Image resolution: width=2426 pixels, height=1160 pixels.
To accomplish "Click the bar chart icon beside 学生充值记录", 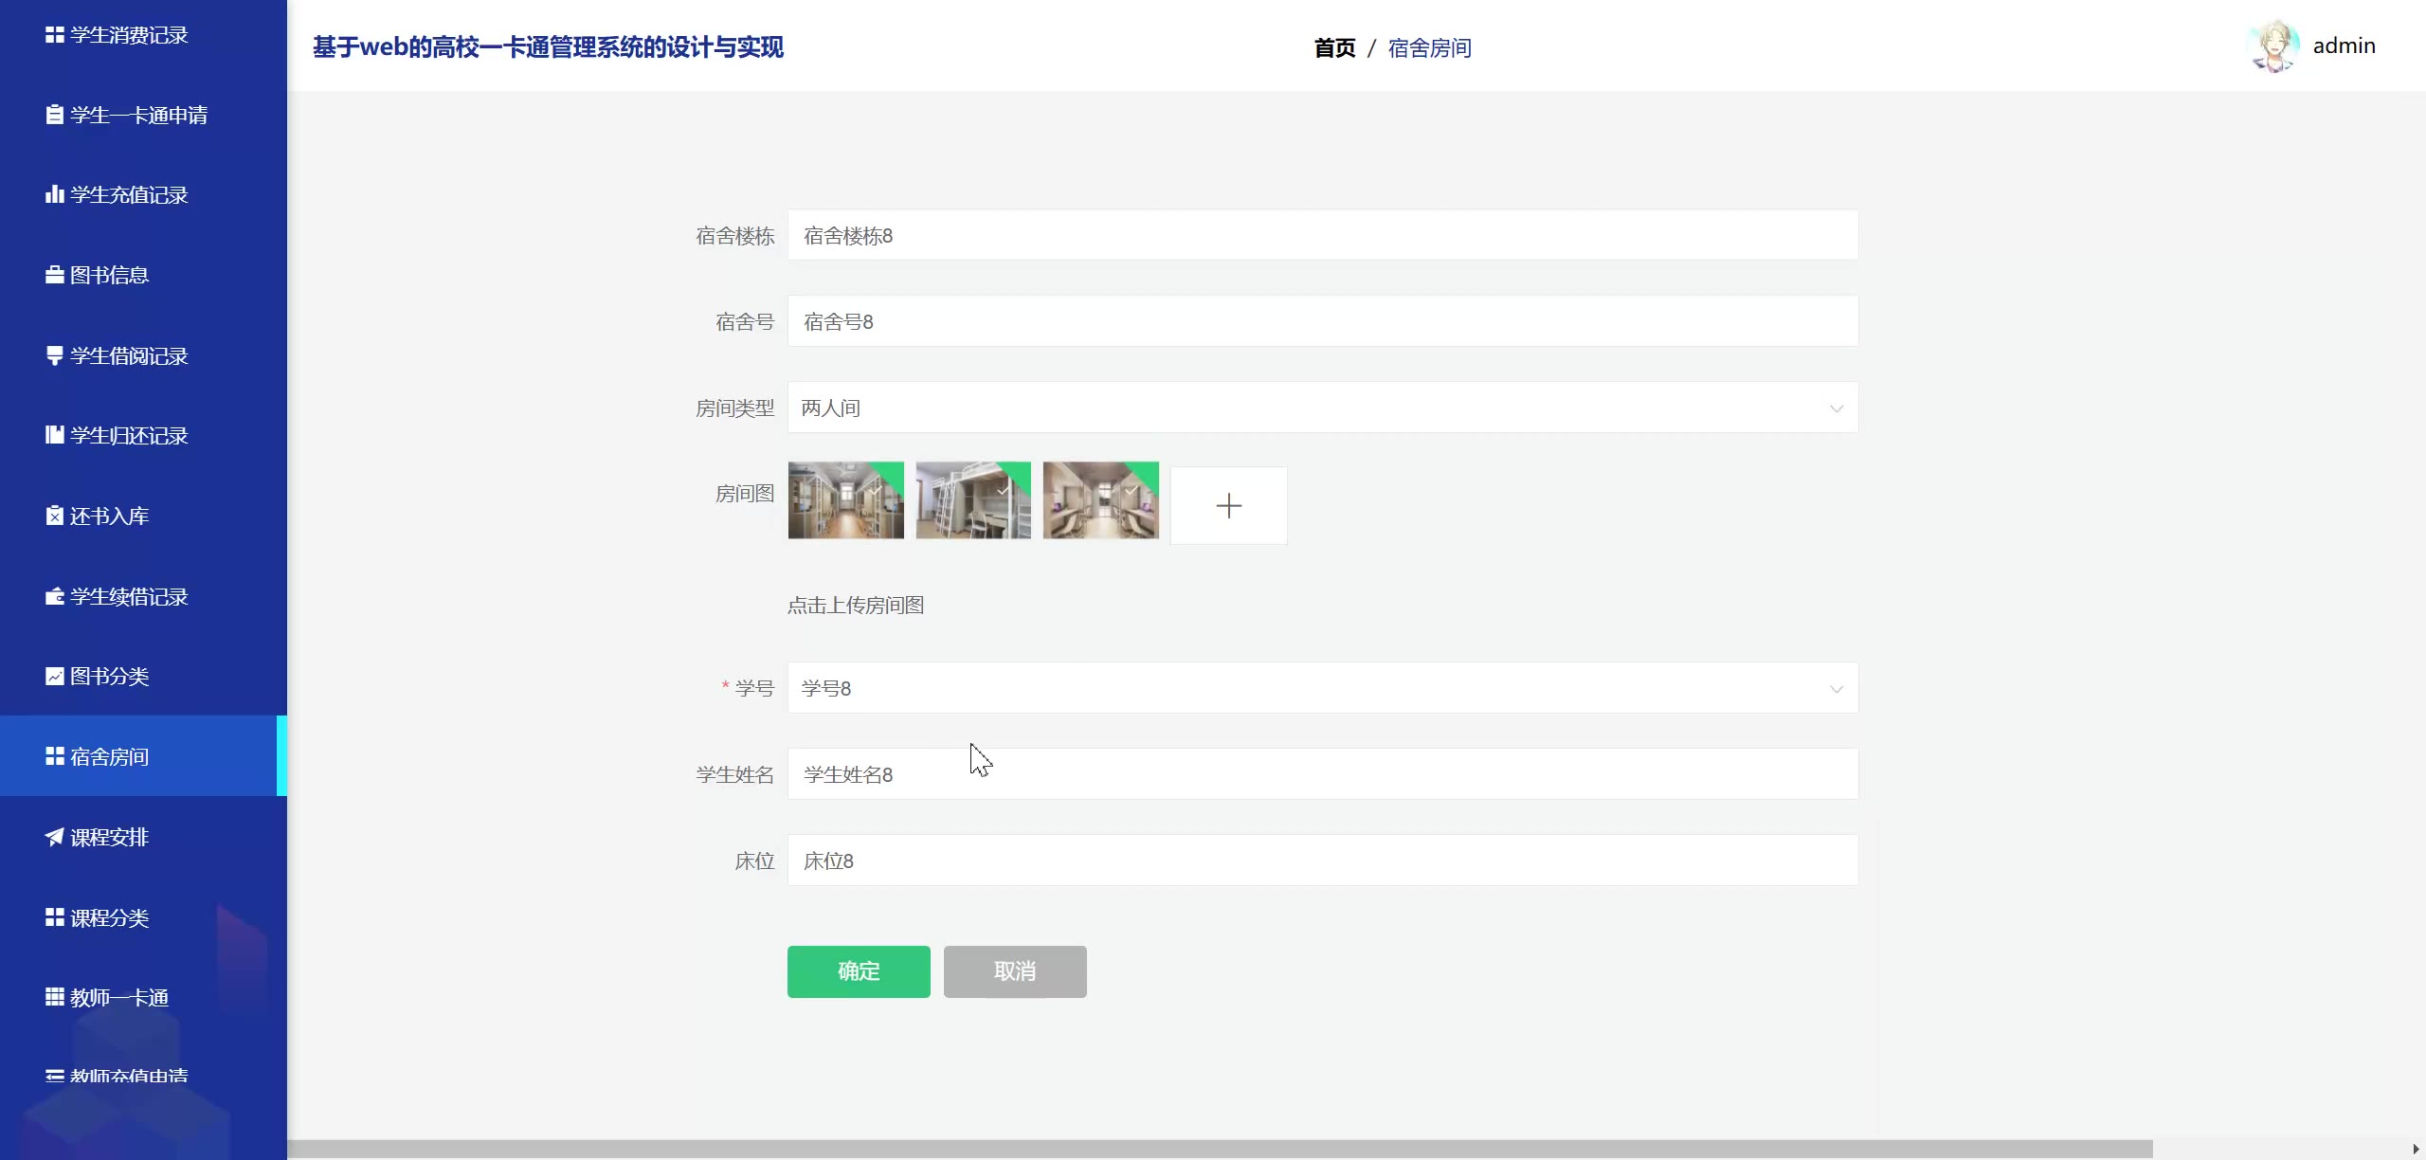I will point(54,194).
